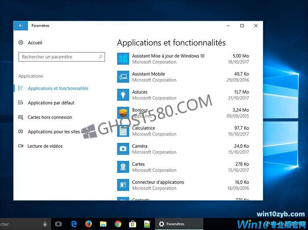Viewport: 308px width, 230px height.
Task: Open the notepad-style taskbar app
Action: (x=147, y=224)
